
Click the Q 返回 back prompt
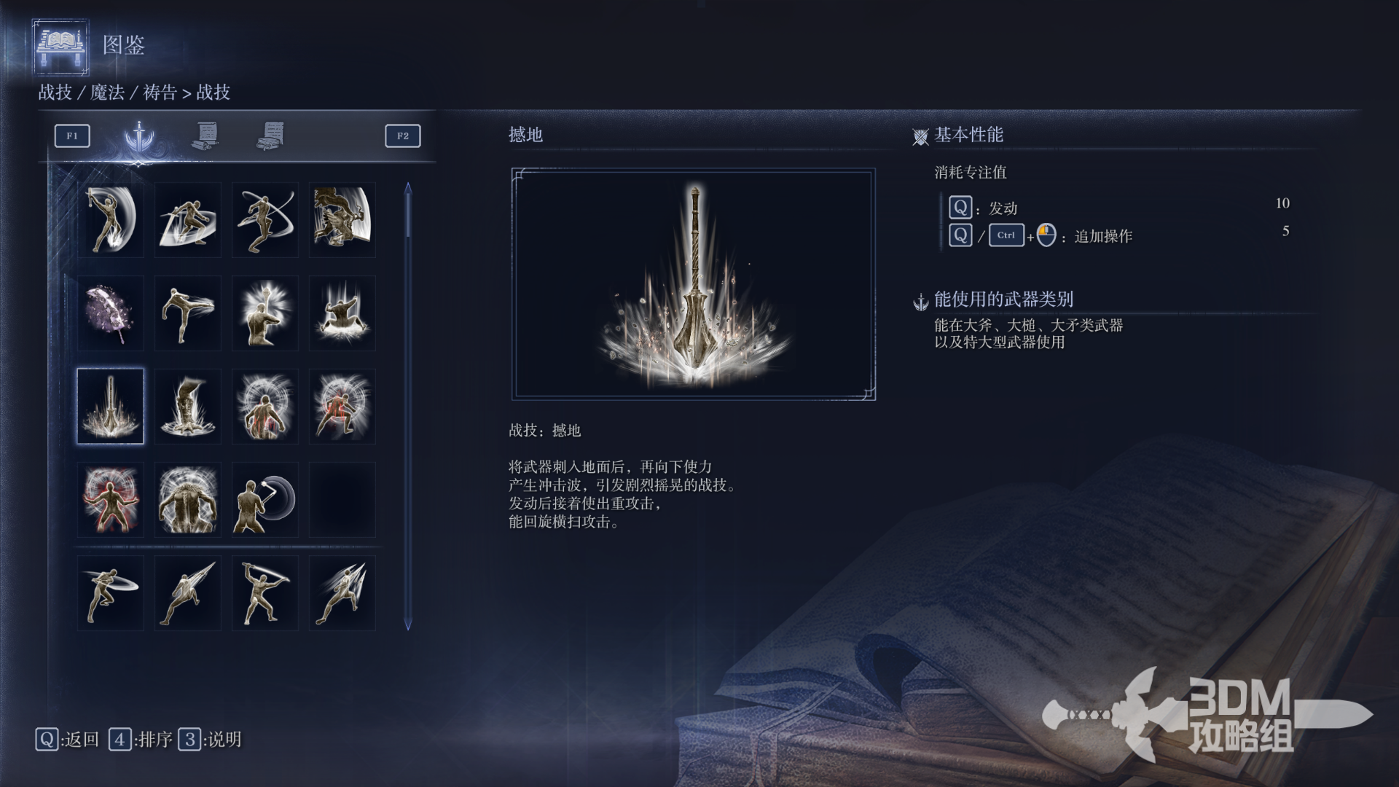pos(67,740)
